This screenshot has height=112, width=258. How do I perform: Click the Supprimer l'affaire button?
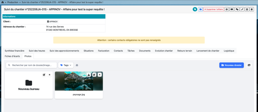[x=213, y=9]
